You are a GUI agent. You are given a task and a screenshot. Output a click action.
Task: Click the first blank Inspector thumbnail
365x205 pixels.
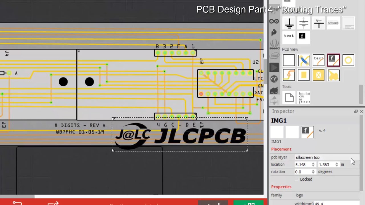coord(277,132)
